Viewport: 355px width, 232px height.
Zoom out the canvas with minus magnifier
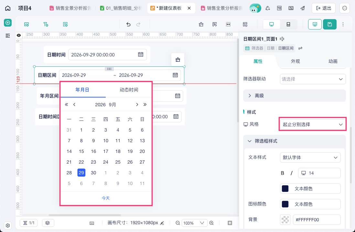coord(178,223)
